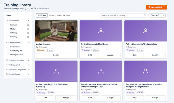Tick the Roleplay filter checkbox

[x=8, y=37]
